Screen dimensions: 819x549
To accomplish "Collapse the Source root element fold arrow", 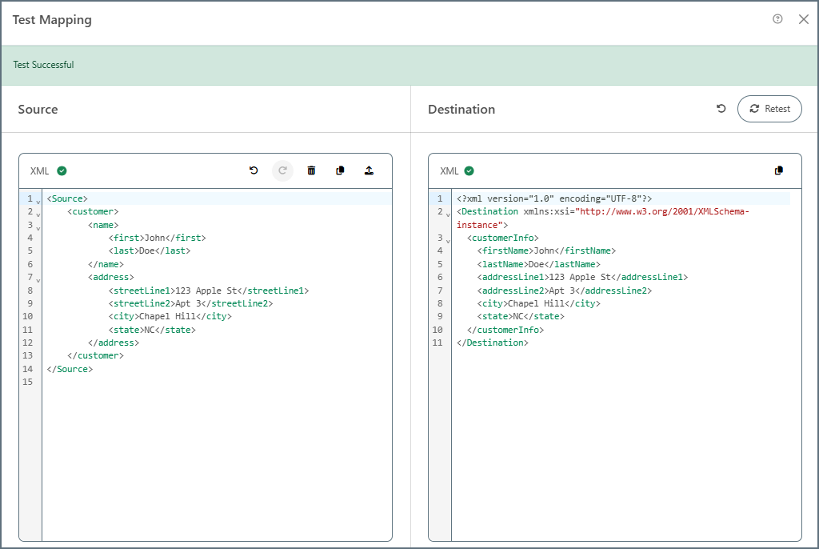I will pyautogui.click(x=38, y=200).
